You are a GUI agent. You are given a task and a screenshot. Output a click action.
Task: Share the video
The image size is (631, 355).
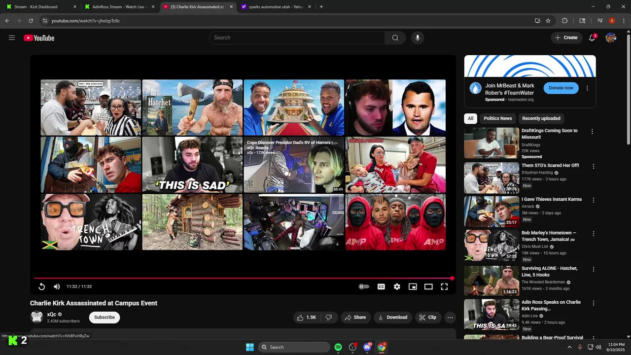point(355,318)
